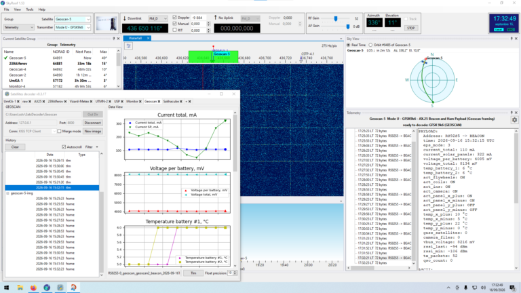Click the STOP rotator button
Image resolution: width=521 pixels, height=293 pixels.
pyautogui.click(x=410, y=28)
